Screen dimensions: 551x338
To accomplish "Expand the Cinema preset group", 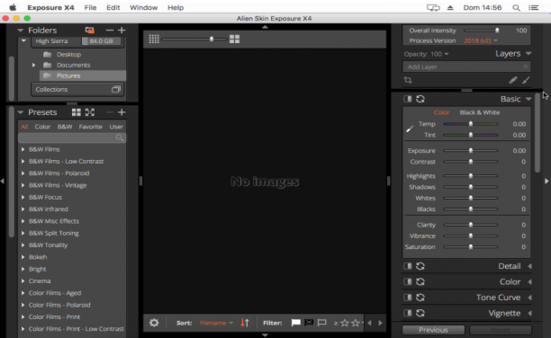I will coord(23,280).
